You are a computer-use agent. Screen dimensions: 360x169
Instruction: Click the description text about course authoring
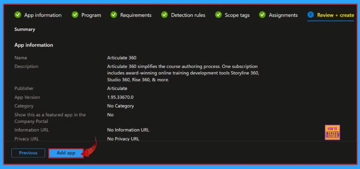click(183, 73)
